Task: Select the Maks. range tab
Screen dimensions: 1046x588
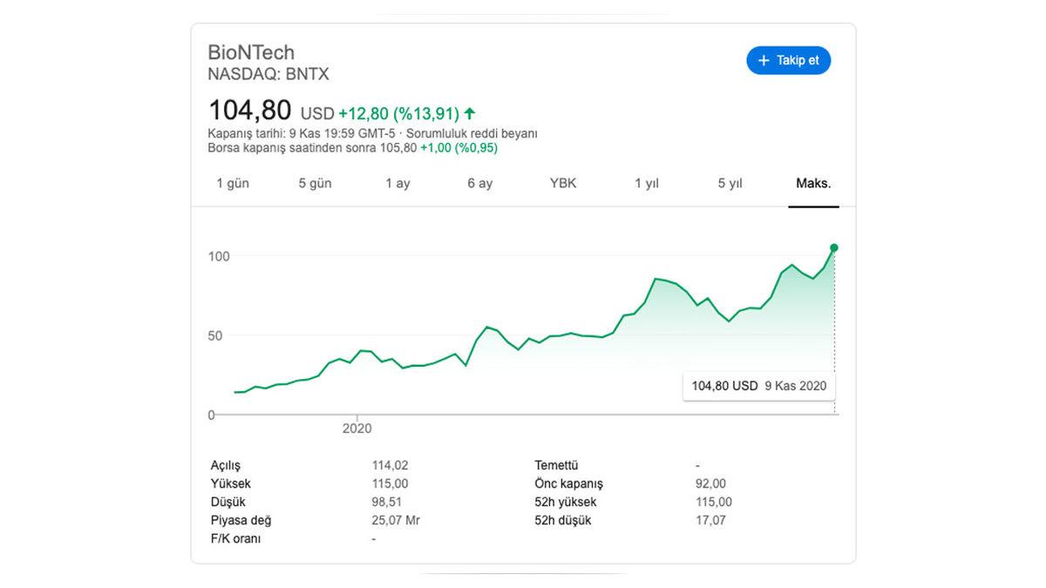Action: tap(813, 184)
